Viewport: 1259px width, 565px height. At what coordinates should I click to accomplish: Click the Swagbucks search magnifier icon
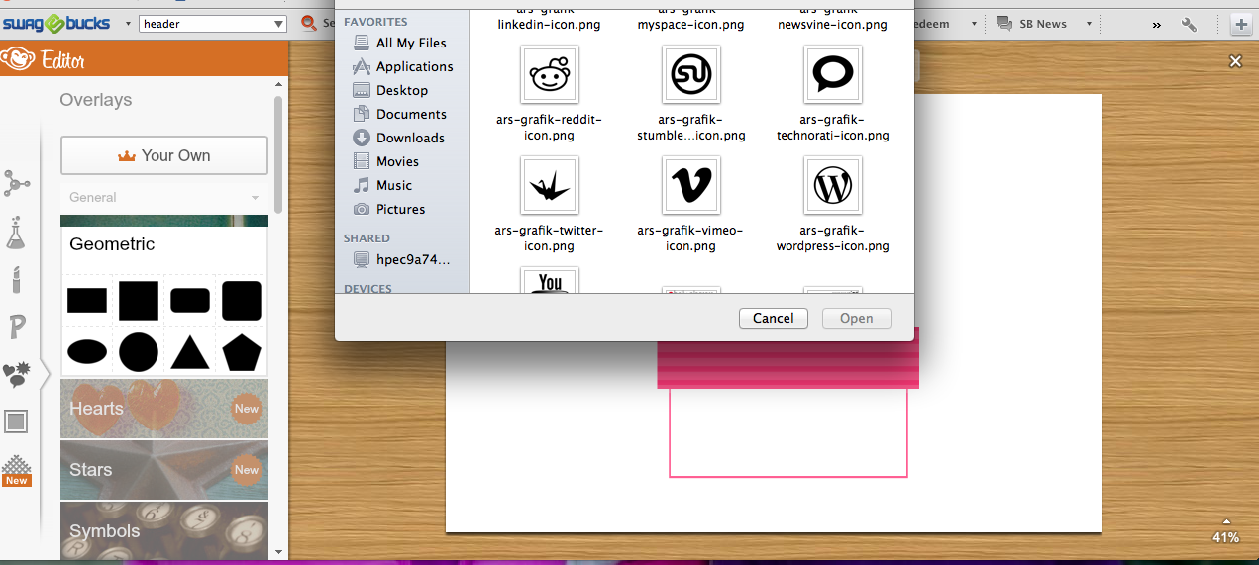point(309,23)
